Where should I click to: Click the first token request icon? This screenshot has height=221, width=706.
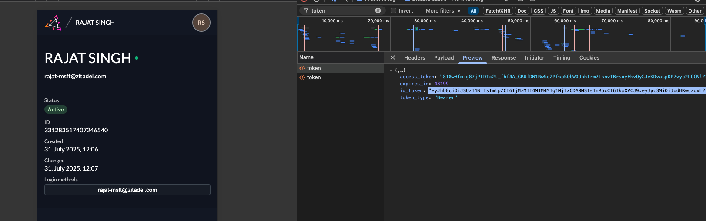tap(302, 68)
